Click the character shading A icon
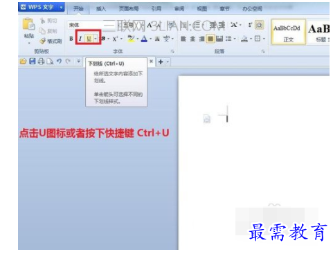Screen dimensions: 333x254 [157, 39]
